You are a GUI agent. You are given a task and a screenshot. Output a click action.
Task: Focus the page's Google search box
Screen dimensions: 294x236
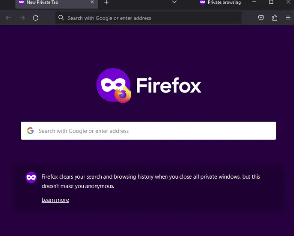pyautogui.click(x=149, y=131)
